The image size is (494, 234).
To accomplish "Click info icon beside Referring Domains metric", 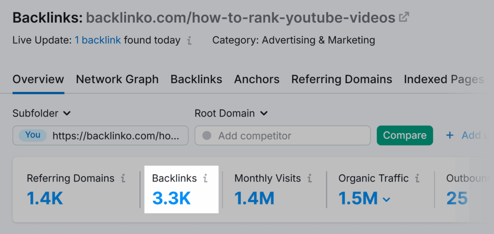I will [x=123, y=179].
